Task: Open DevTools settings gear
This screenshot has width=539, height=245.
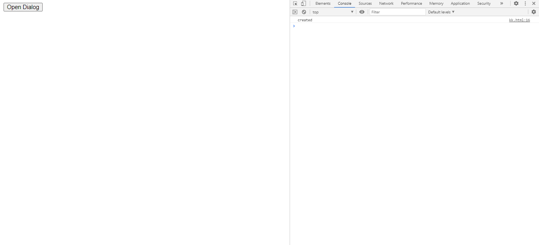Action: coord(517,3)
